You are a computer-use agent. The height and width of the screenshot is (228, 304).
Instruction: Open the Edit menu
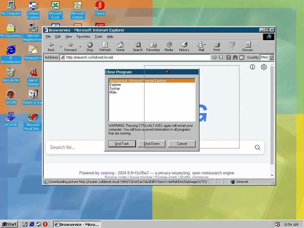[x=58, y=37]
